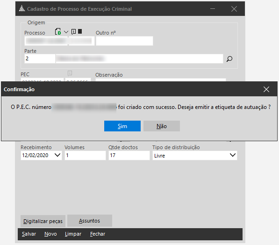Click the Qtde doctos field showing 17
This screenshot has height=245, width=279.
tap(129, 155)
